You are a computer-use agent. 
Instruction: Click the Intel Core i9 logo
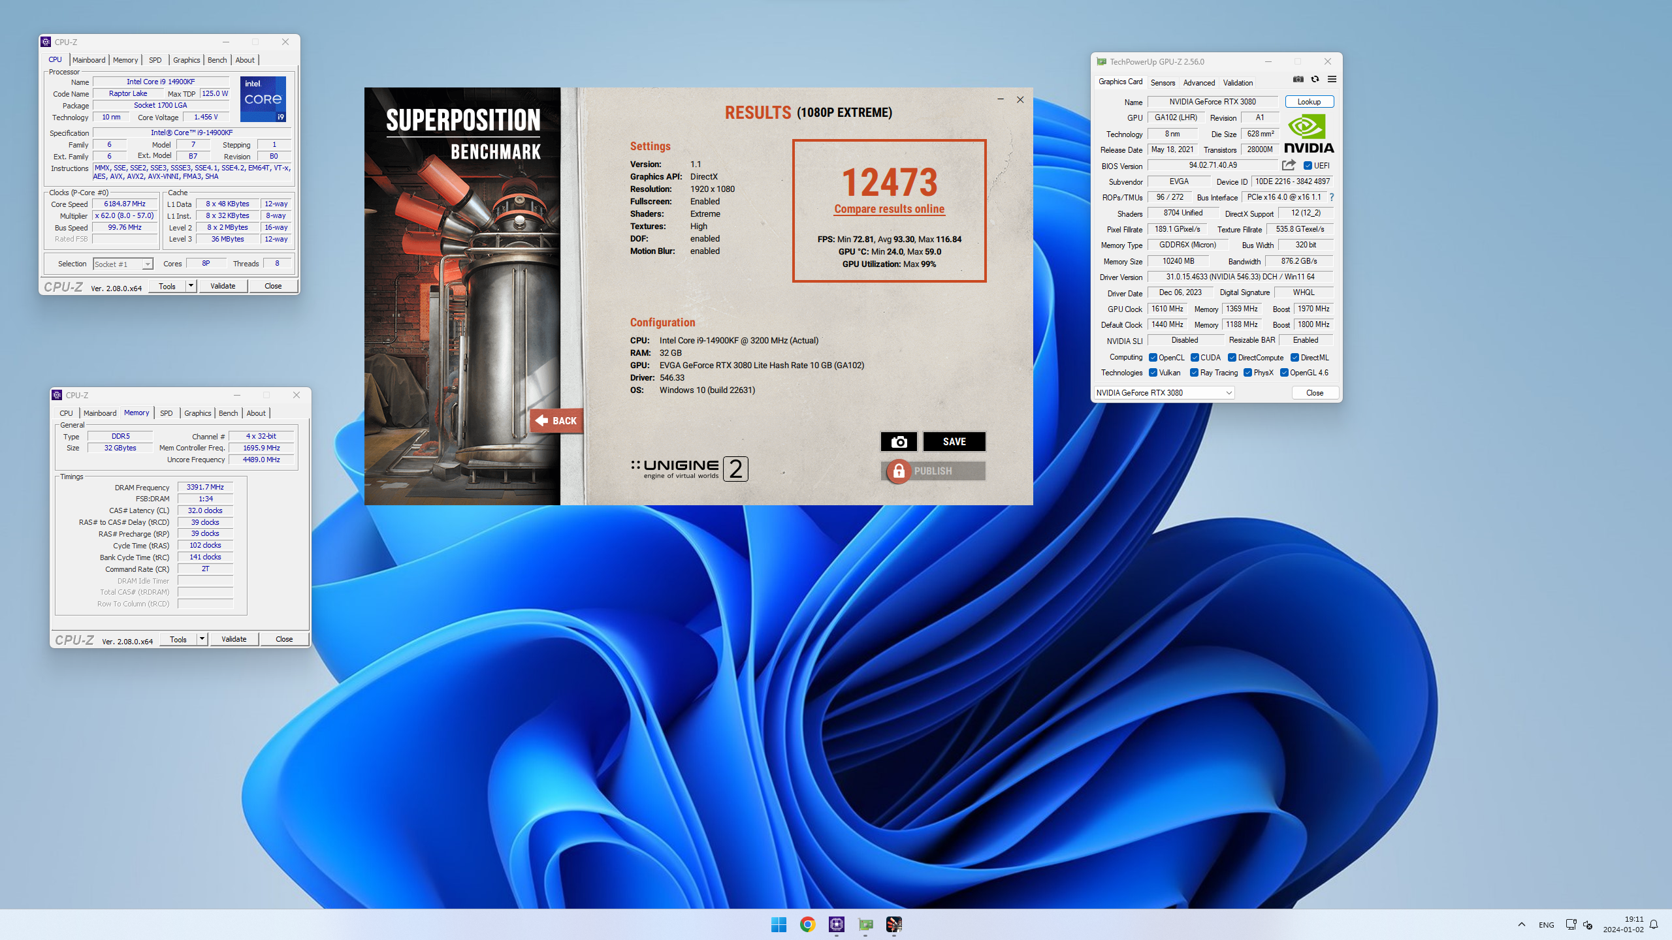263,99
